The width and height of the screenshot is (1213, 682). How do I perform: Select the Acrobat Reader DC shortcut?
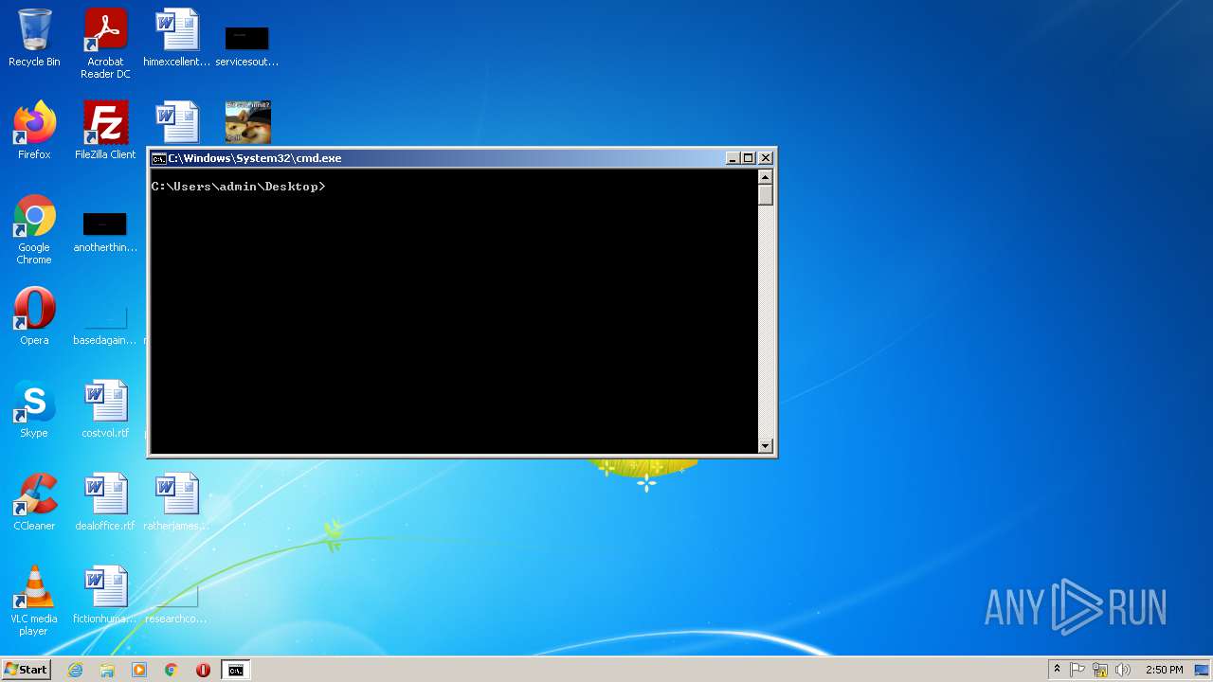coord(105,44)
